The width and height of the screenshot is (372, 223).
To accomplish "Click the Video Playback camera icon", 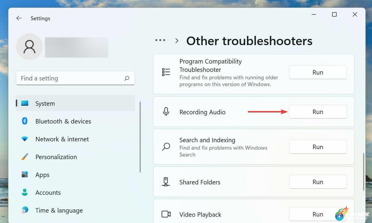I will tap(166, 214).
